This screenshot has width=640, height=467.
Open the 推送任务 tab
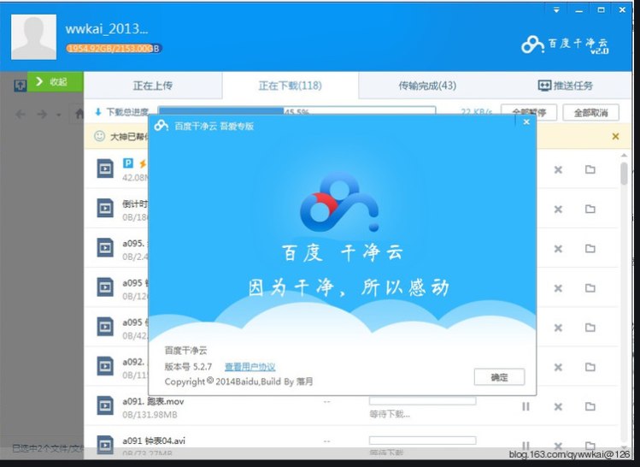pyautogui.click(x=566, y=86)
